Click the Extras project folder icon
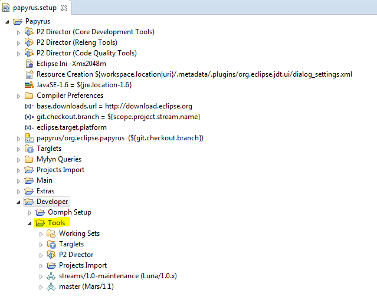 29,191
